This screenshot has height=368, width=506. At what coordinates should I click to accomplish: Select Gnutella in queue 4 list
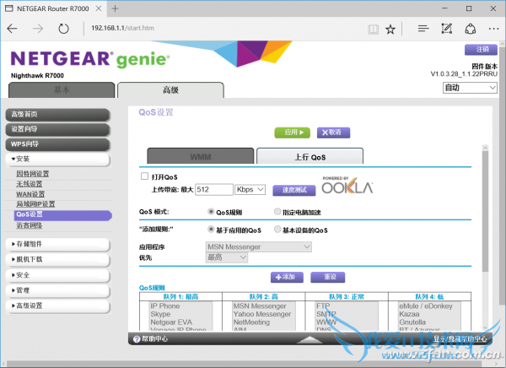pyautogui.click(x=412, y=322)
